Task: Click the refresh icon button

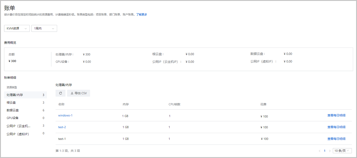Action: click(x=60, y=93)
